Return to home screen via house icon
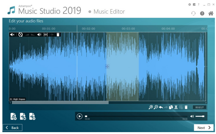The width and height of the screenshot is (216, 134). point(211,13)
